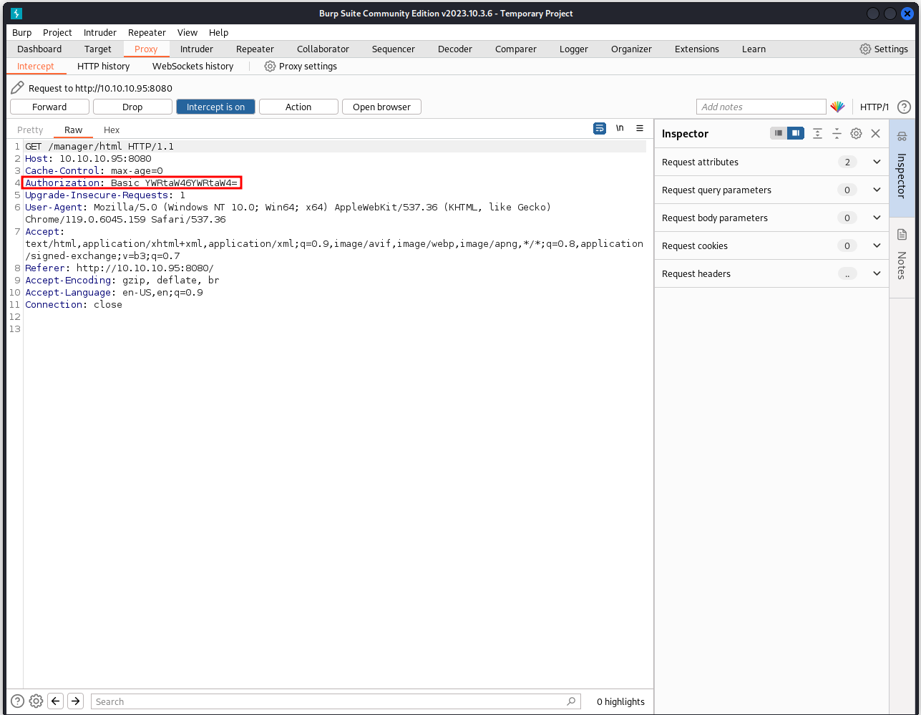The width and height of the screenshot is (921, 715).
Task: Switch to Decoder tab
Action: (455, 49)
